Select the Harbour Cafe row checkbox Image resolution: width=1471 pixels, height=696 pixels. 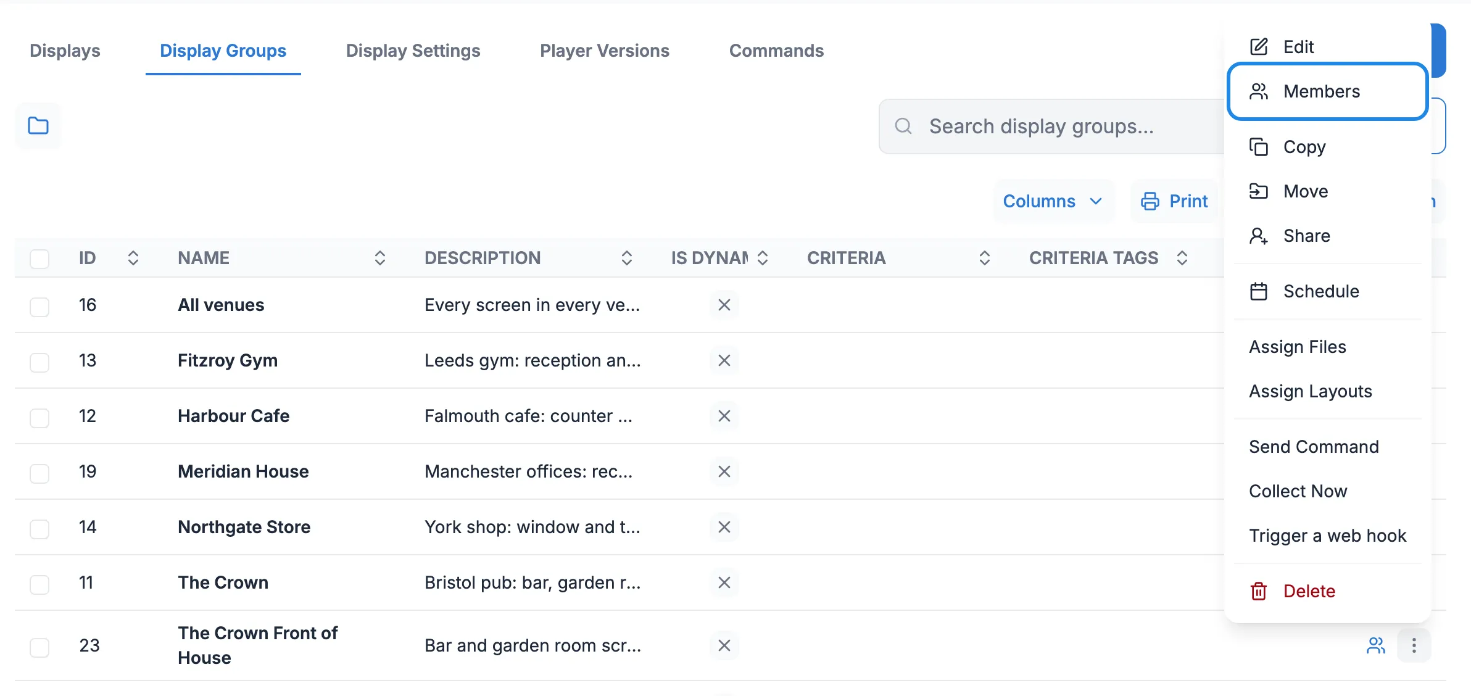coord(39,418)
